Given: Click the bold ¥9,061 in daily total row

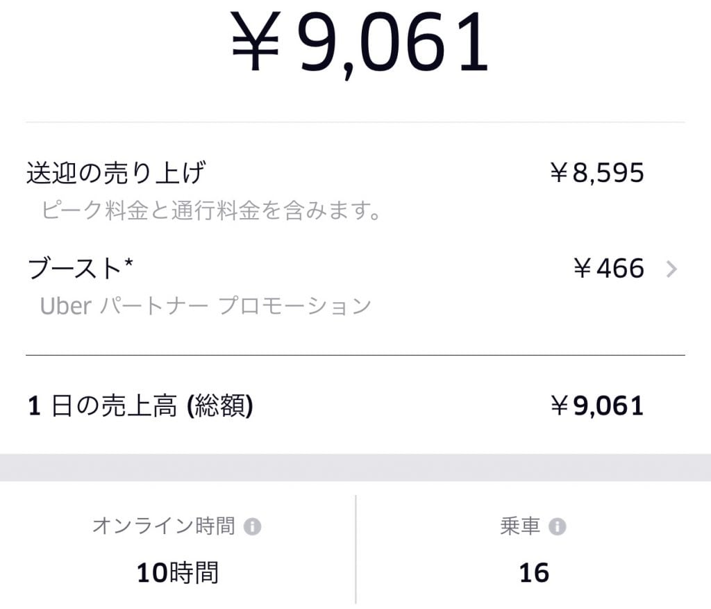Looking at the screenshot, I should coord(597,406).
